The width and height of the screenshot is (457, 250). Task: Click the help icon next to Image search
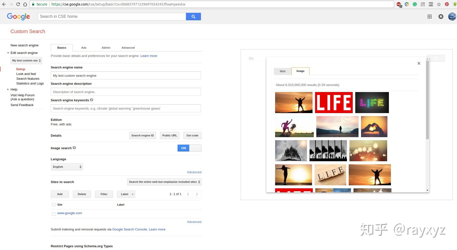74,148
